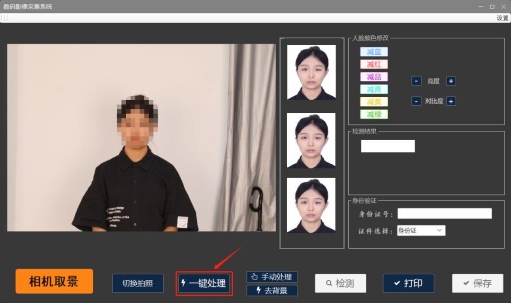Click the 去背景 remove background button
Image resolution: width=511 pixels, height=303 pixels.
[x=272, y=290]
